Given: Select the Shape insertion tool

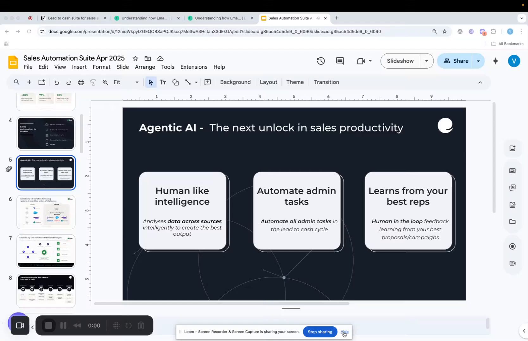Looking at the screenshot, I should [175, 82].
